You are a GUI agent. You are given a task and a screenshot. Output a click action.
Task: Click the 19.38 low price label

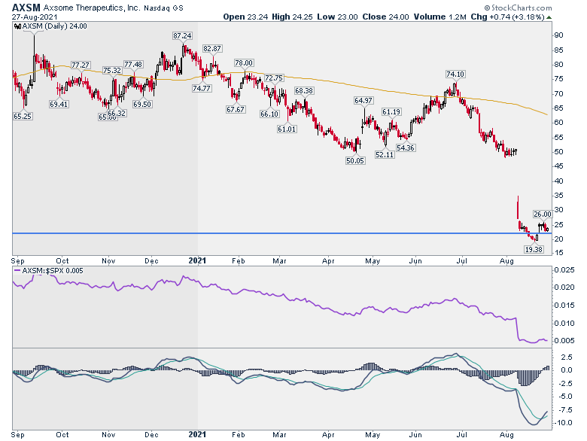pyautogui.click(x=534, y=249)
